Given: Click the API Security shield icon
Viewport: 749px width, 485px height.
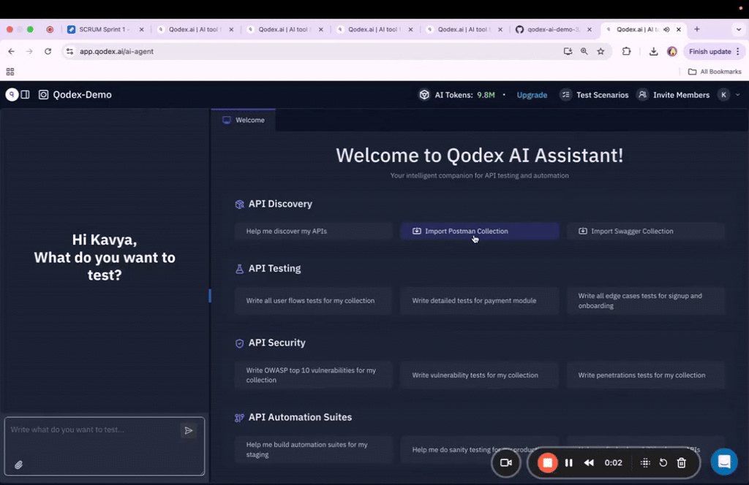Looking at the screenshot, I should pyautogui.click(x=239, y=343).
